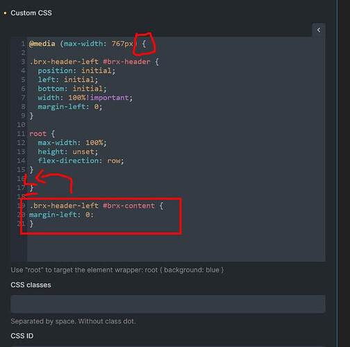The image size is (350, 347).
Task: Click the .brx-header-left #brx-header selector line
Action: pos(94,62)
